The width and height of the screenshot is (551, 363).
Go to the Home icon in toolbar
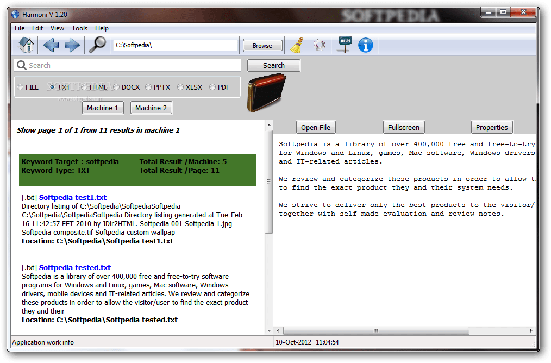27,45
